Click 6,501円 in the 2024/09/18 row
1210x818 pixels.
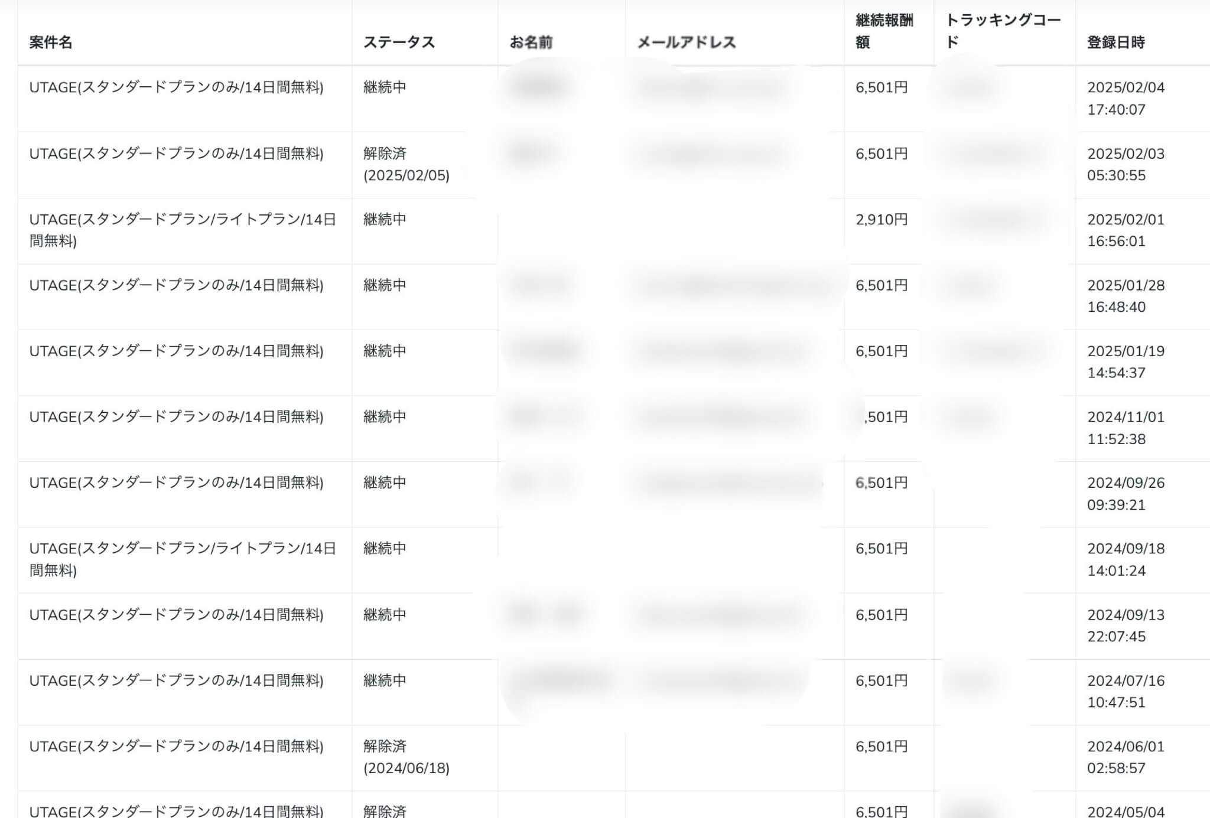click(882, 548)
